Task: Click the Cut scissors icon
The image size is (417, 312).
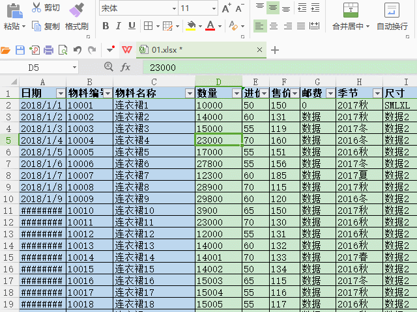Action: coord(36,7)
